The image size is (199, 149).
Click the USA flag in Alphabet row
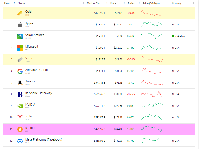click(x=173, y=71)
